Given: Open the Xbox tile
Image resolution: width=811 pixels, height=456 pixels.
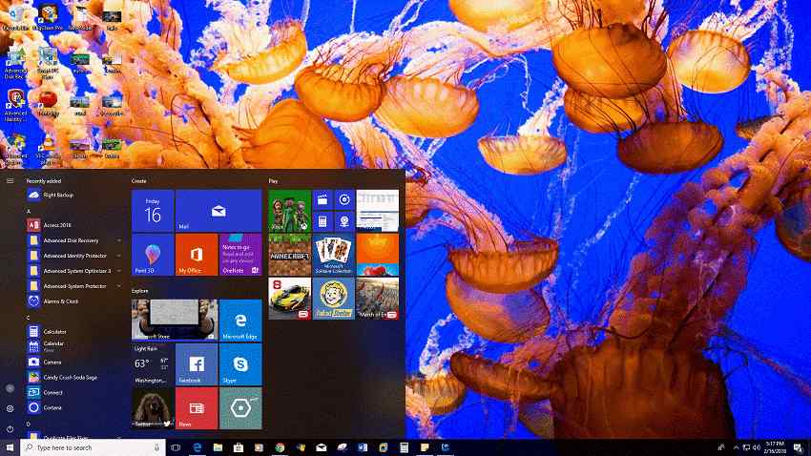Looking at the screenshot, I should (290, 211).
